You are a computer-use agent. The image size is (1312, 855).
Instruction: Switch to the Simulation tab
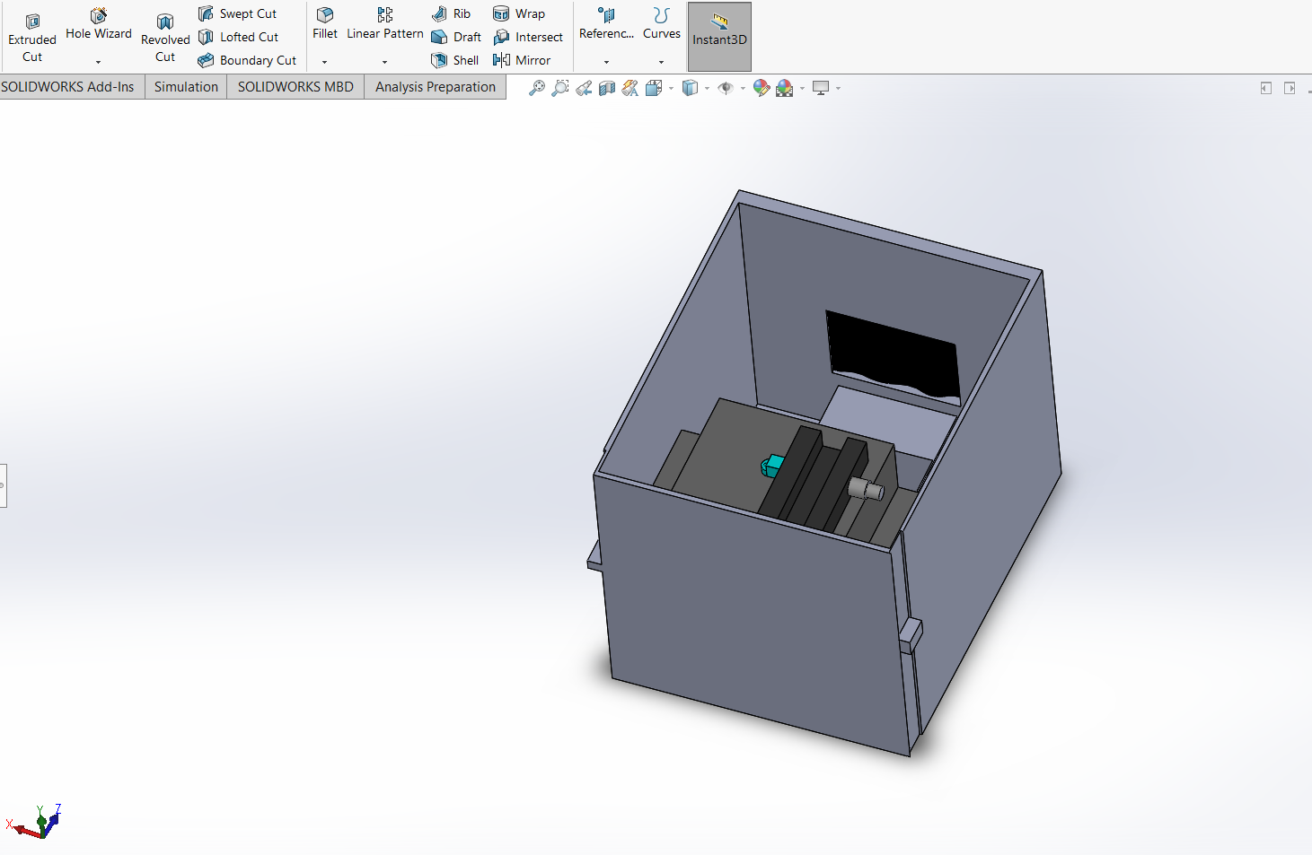[x=186, y=87]
